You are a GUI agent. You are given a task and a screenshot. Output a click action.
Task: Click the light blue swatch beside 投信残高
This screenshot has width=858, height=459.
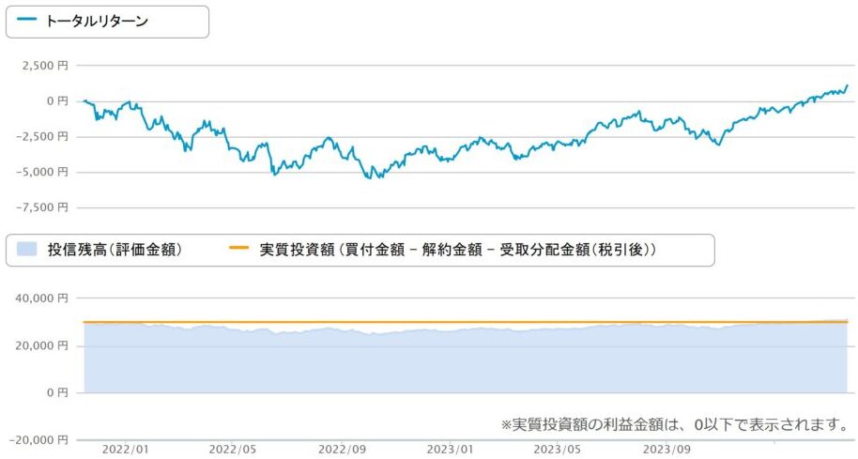click(x=28, y=250)
